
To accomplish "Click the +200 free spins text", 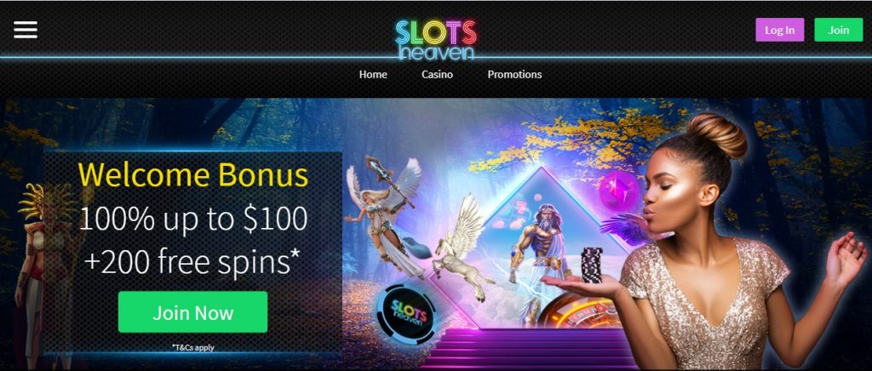I will pos(193,261).
